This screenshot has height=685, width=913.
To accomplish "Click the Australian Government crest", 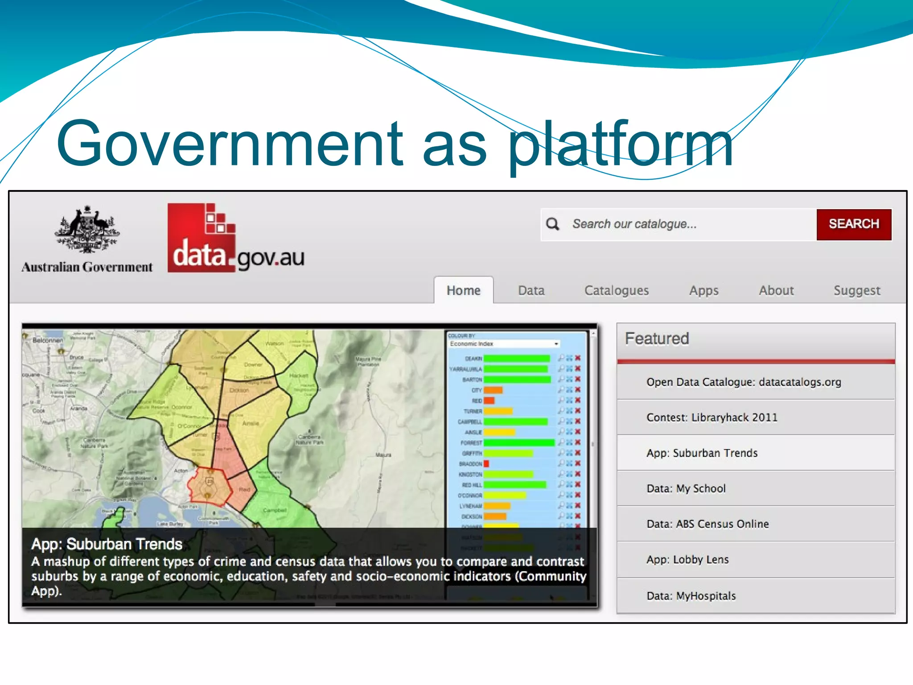I will point(87,229).
